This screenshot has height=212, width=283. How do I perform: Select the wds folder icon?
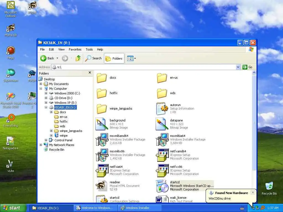coord(162,93)
